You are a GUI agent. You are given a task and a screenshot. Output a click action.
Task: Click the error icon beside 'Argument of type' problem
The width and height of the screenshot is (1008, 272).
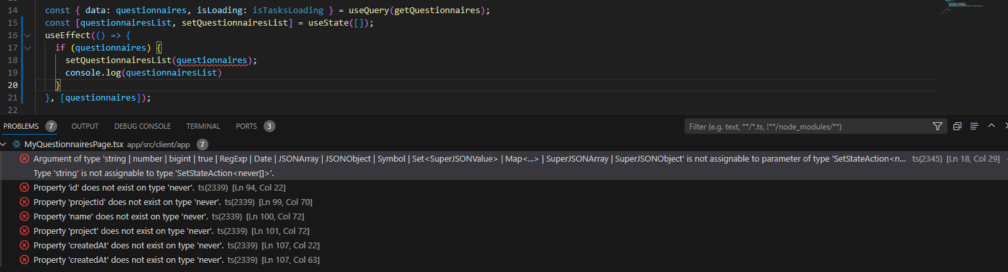click(x=24, y=159)
